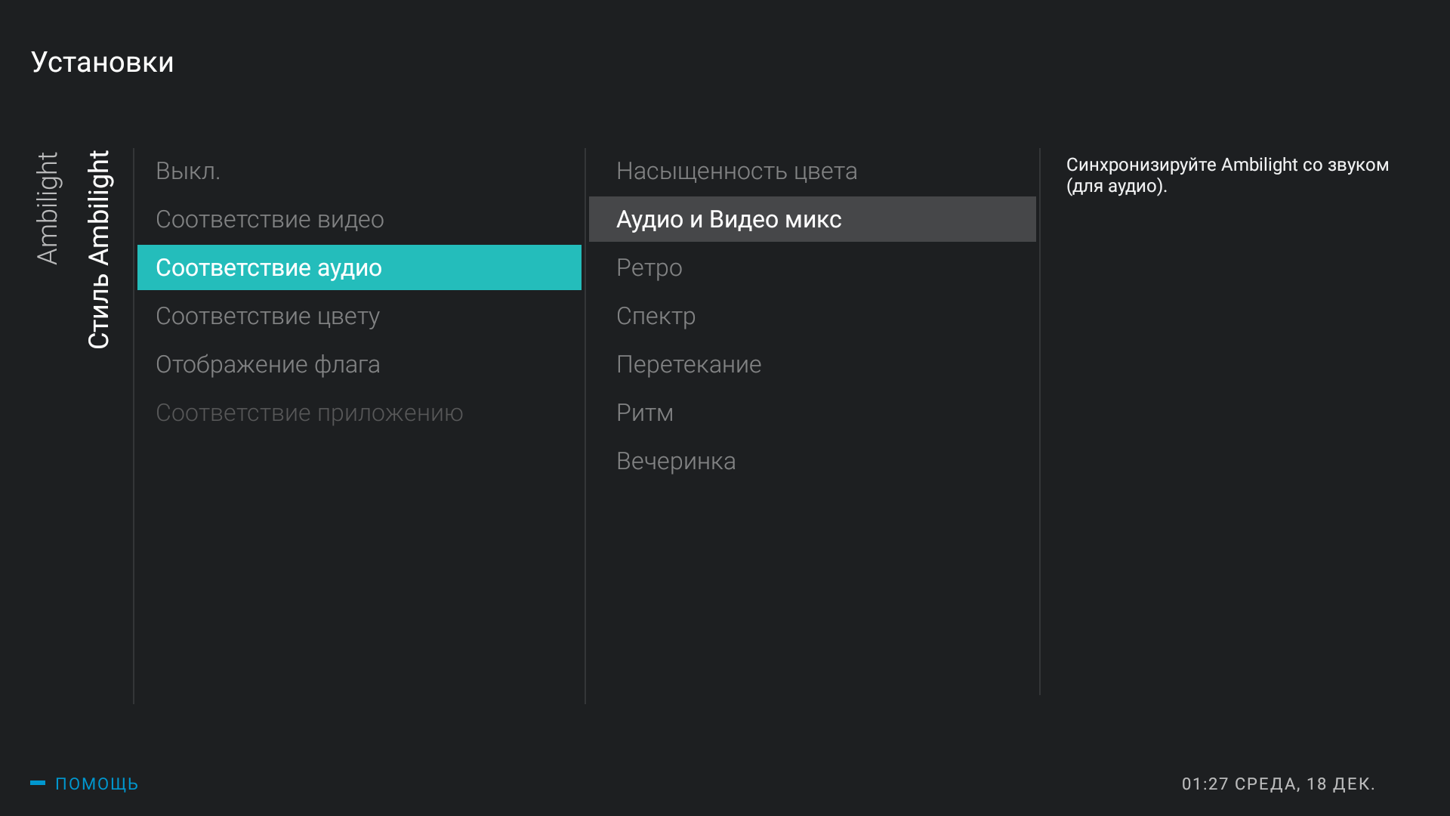The width and height of the screenshot is (1450, 816).
Task: Open the ПОМОЩЬ help link
Action: 97,784
